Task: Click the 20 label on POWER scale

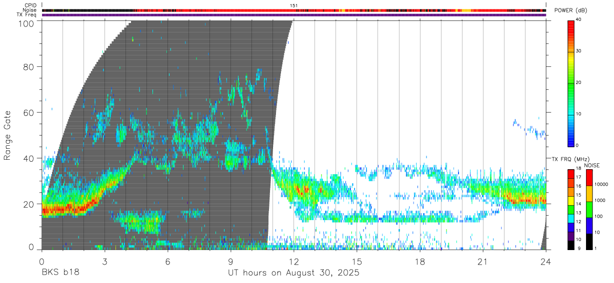Action: (579, 83)
